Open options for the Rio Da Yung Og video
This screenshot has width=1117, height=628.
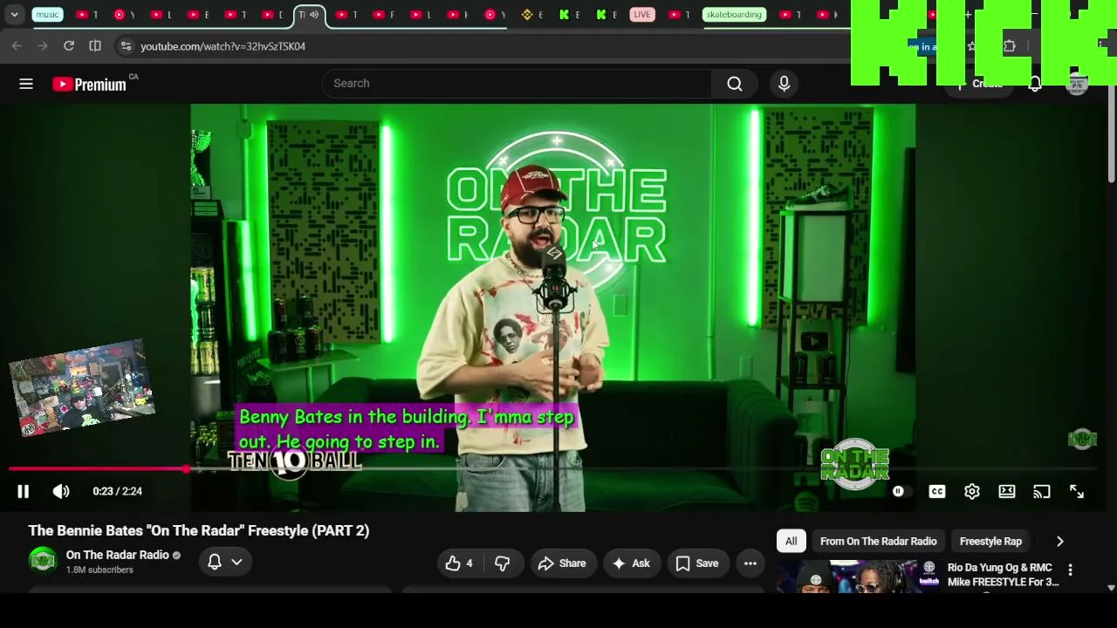[1070, 570]
